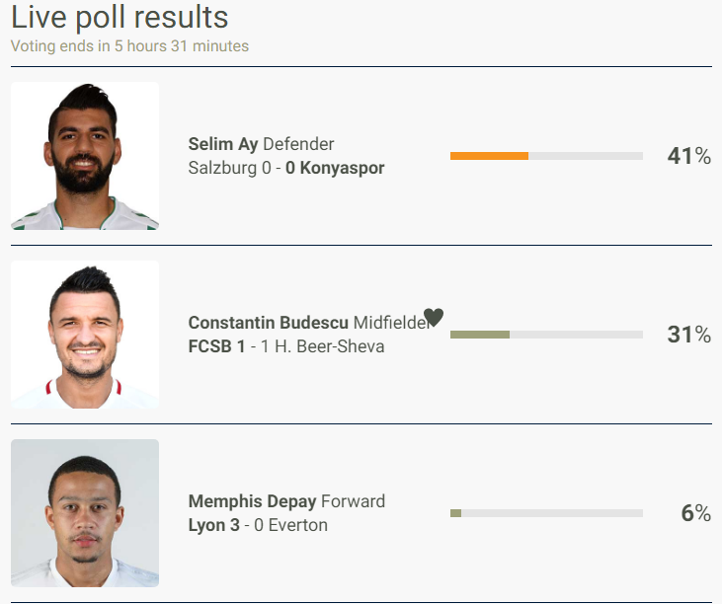Image resolution: width=722 pixels, height=604 pixels.
Task: Click the Defender label for Selim Ay
Action: point(298,145)
